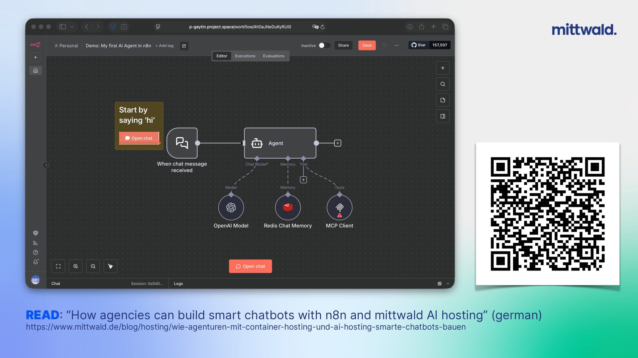This screenshot has height=358, width=638.
Task: Open the mittwald blog article link
Action: click(246, 327)
